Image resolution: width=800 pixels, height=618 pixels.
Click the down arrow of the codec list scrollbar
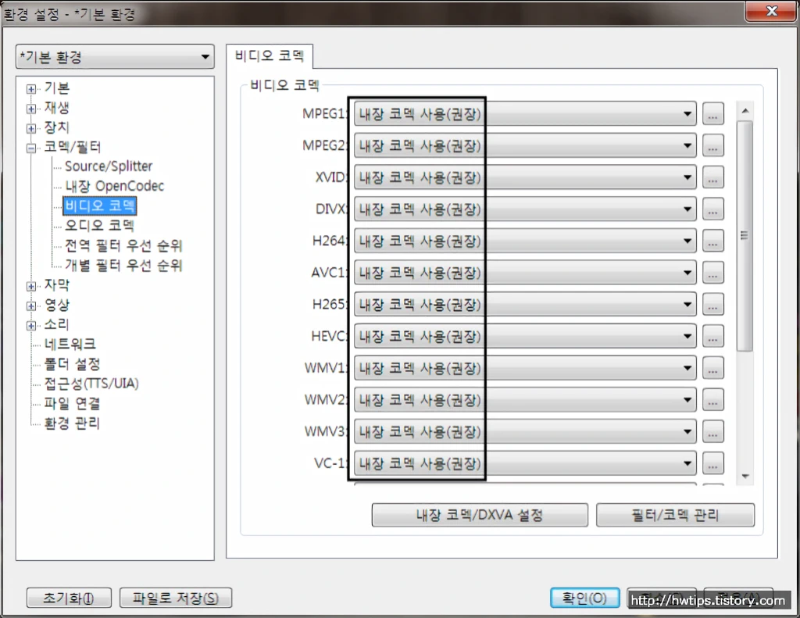pos(744,475)
